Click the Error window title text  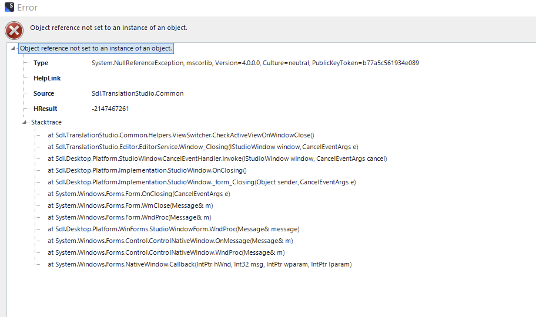[x=28, y=8]
